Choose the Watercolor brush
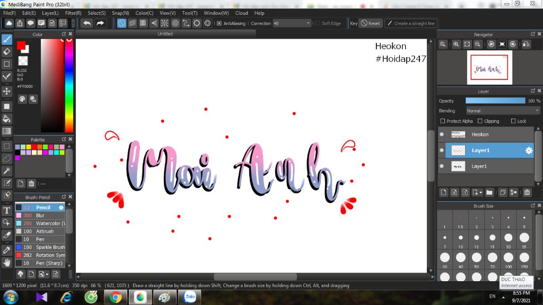 coord(40,223)
